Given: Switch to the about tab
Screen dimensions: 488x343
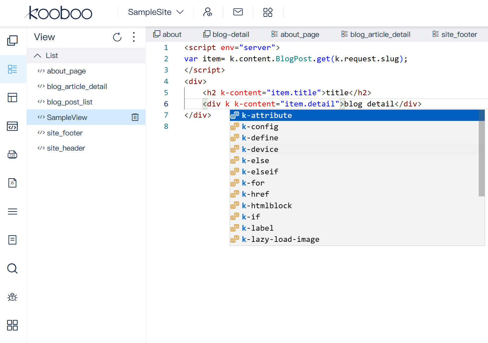Looking at the screenshot, I should pyautogui.click(x=167, y=34).
